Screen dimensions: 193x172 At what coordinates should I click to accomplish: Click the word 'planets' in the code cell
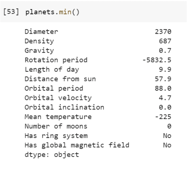click(40, 12)
